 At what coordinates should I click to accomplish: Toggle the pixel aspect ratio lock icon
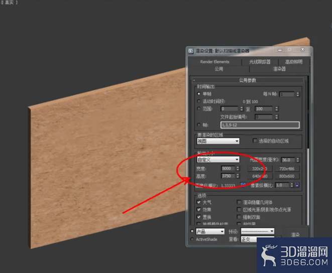click(297, 185)
